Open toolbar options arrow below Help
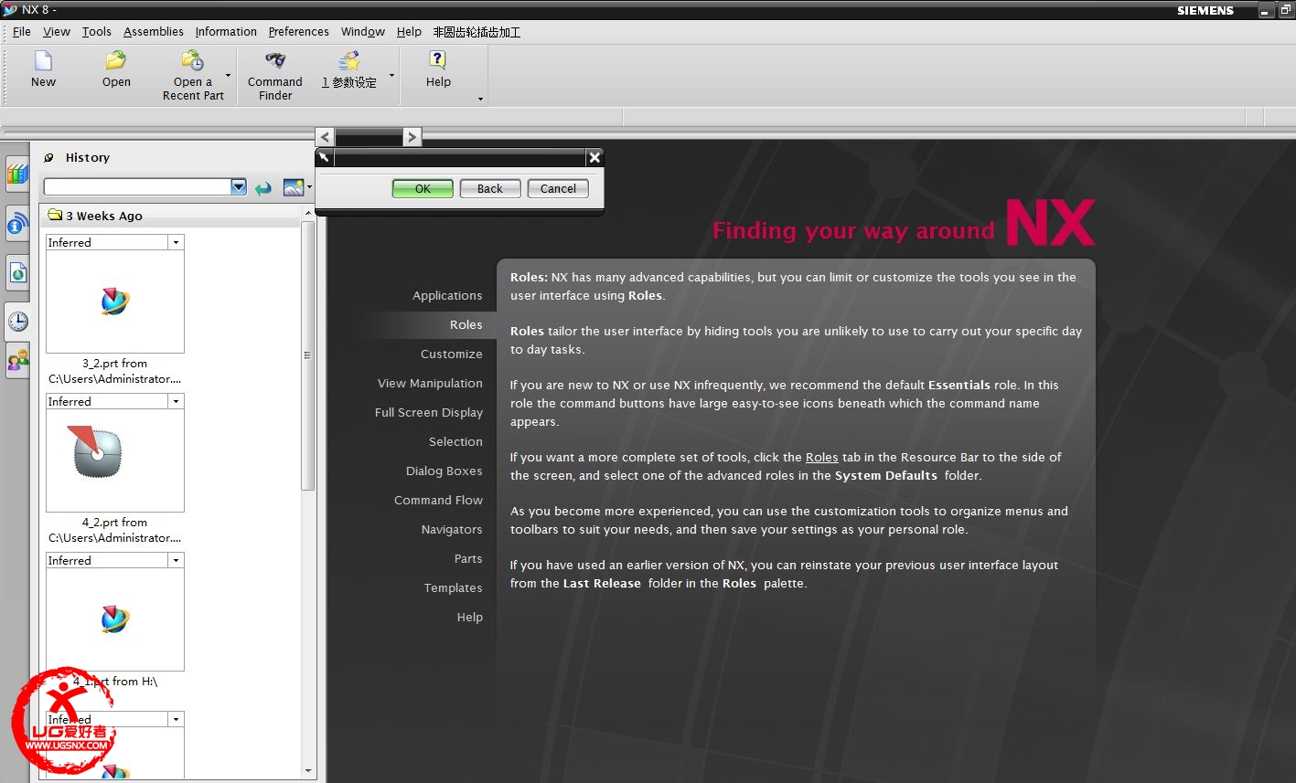Screen dimensions: 1296x783 tap(480, 99)
